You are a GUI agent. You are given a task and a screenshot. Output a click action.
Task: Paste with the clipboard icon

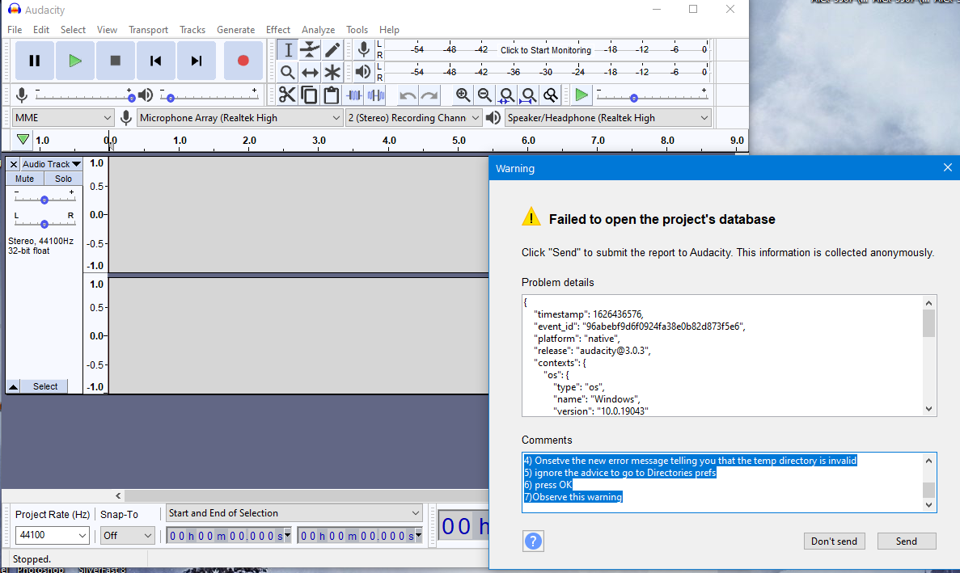[332, 95]
